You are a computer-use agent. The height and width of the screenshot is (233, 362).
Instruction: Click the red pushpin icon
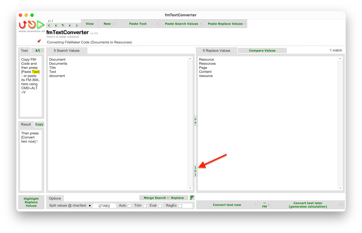point(39,41)
